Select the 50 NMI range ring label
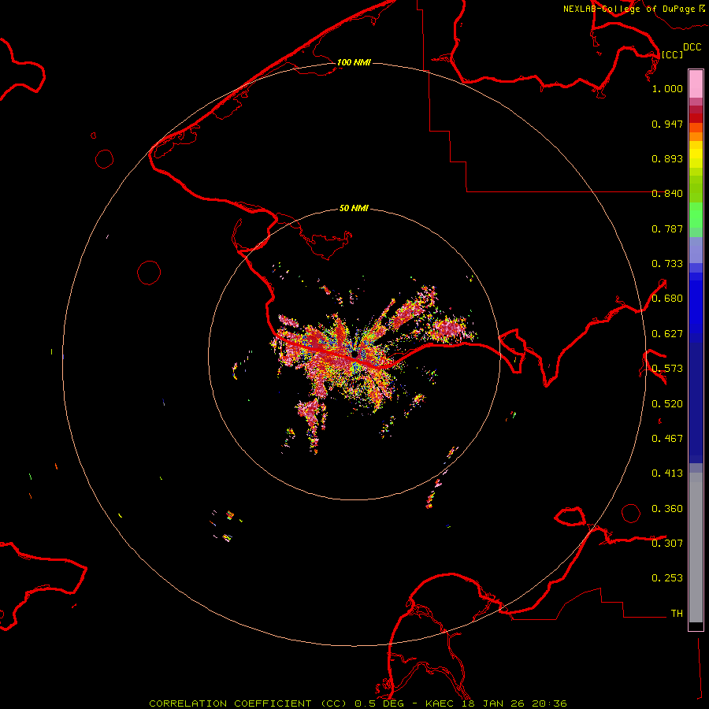This screenshot has height=709, width=709. (x=354, y=209)
